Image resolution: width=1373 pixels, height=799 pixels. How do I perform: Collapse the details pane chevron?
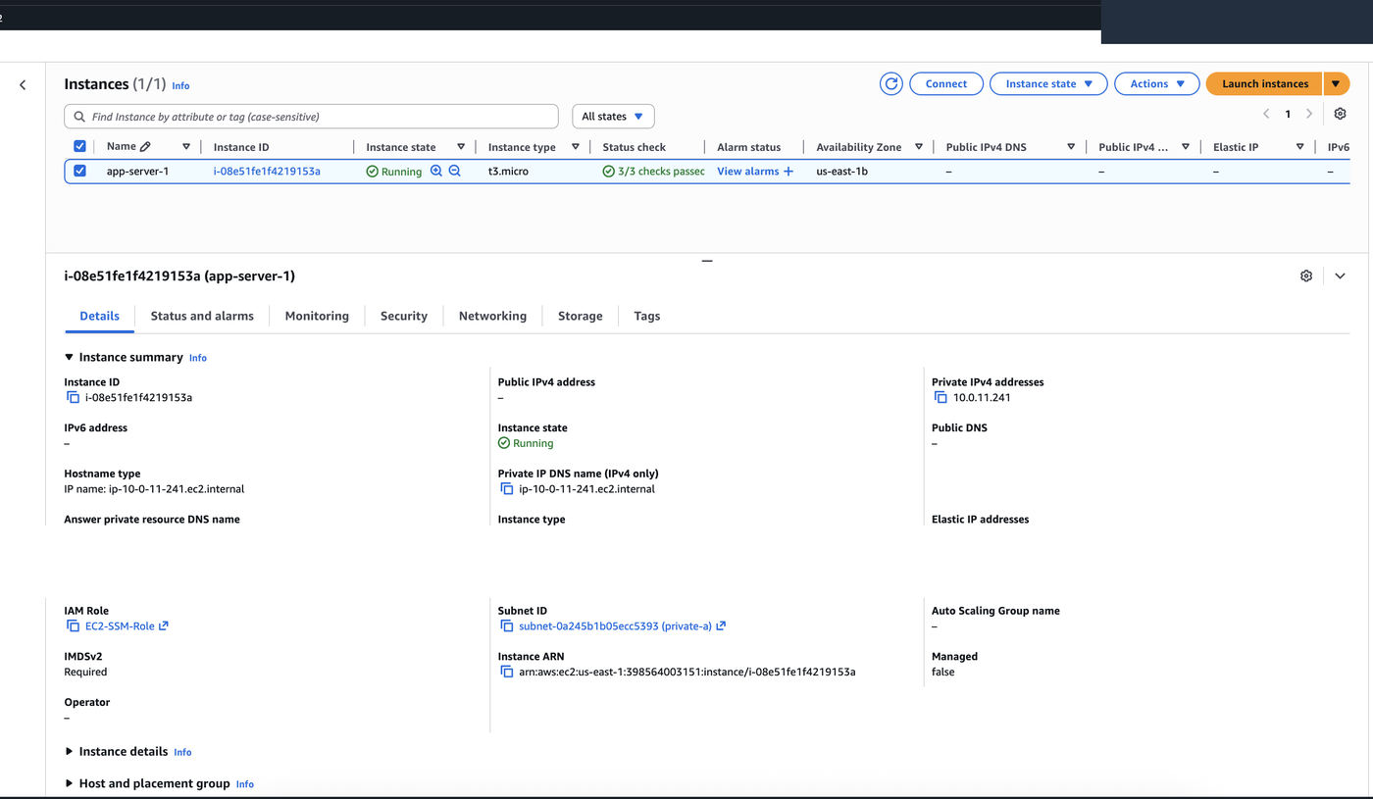(x=1340, y=275)
